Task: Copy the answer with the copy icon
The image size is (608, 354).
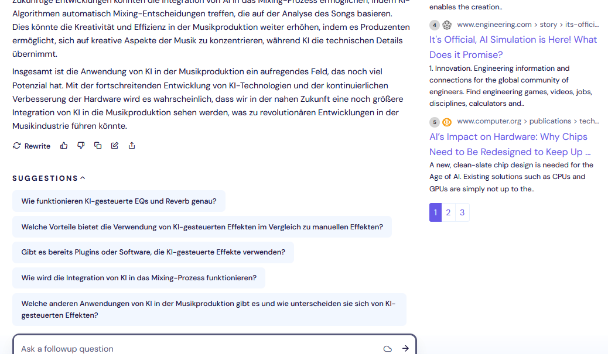Action: point(98,146)
